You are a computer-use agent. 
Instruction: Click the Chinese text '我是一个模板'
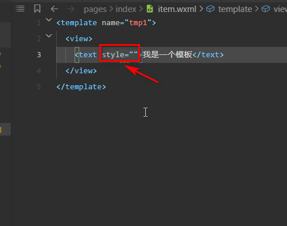coord(168,55)
